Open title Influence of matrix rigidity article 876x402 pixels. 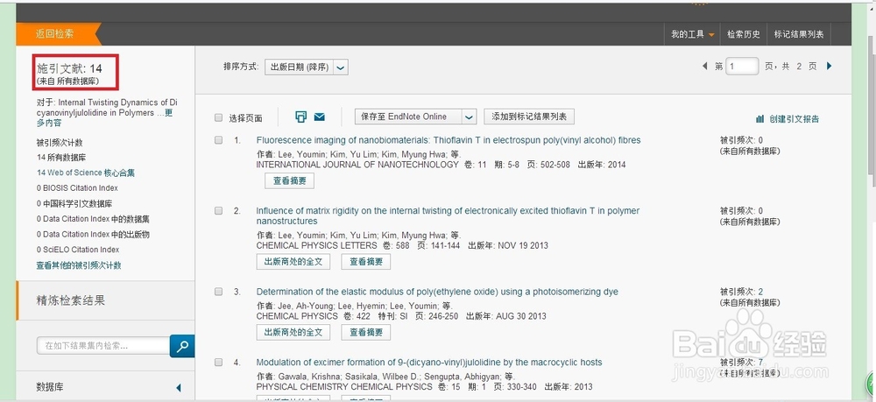[x=448, y=215]
